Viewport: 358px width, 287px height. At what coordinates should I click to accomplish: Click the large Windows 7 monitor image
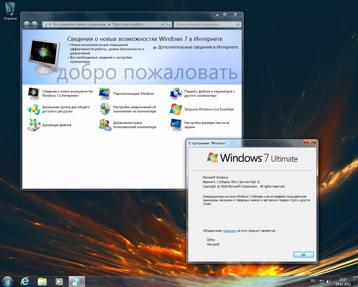tap(44, 56)
